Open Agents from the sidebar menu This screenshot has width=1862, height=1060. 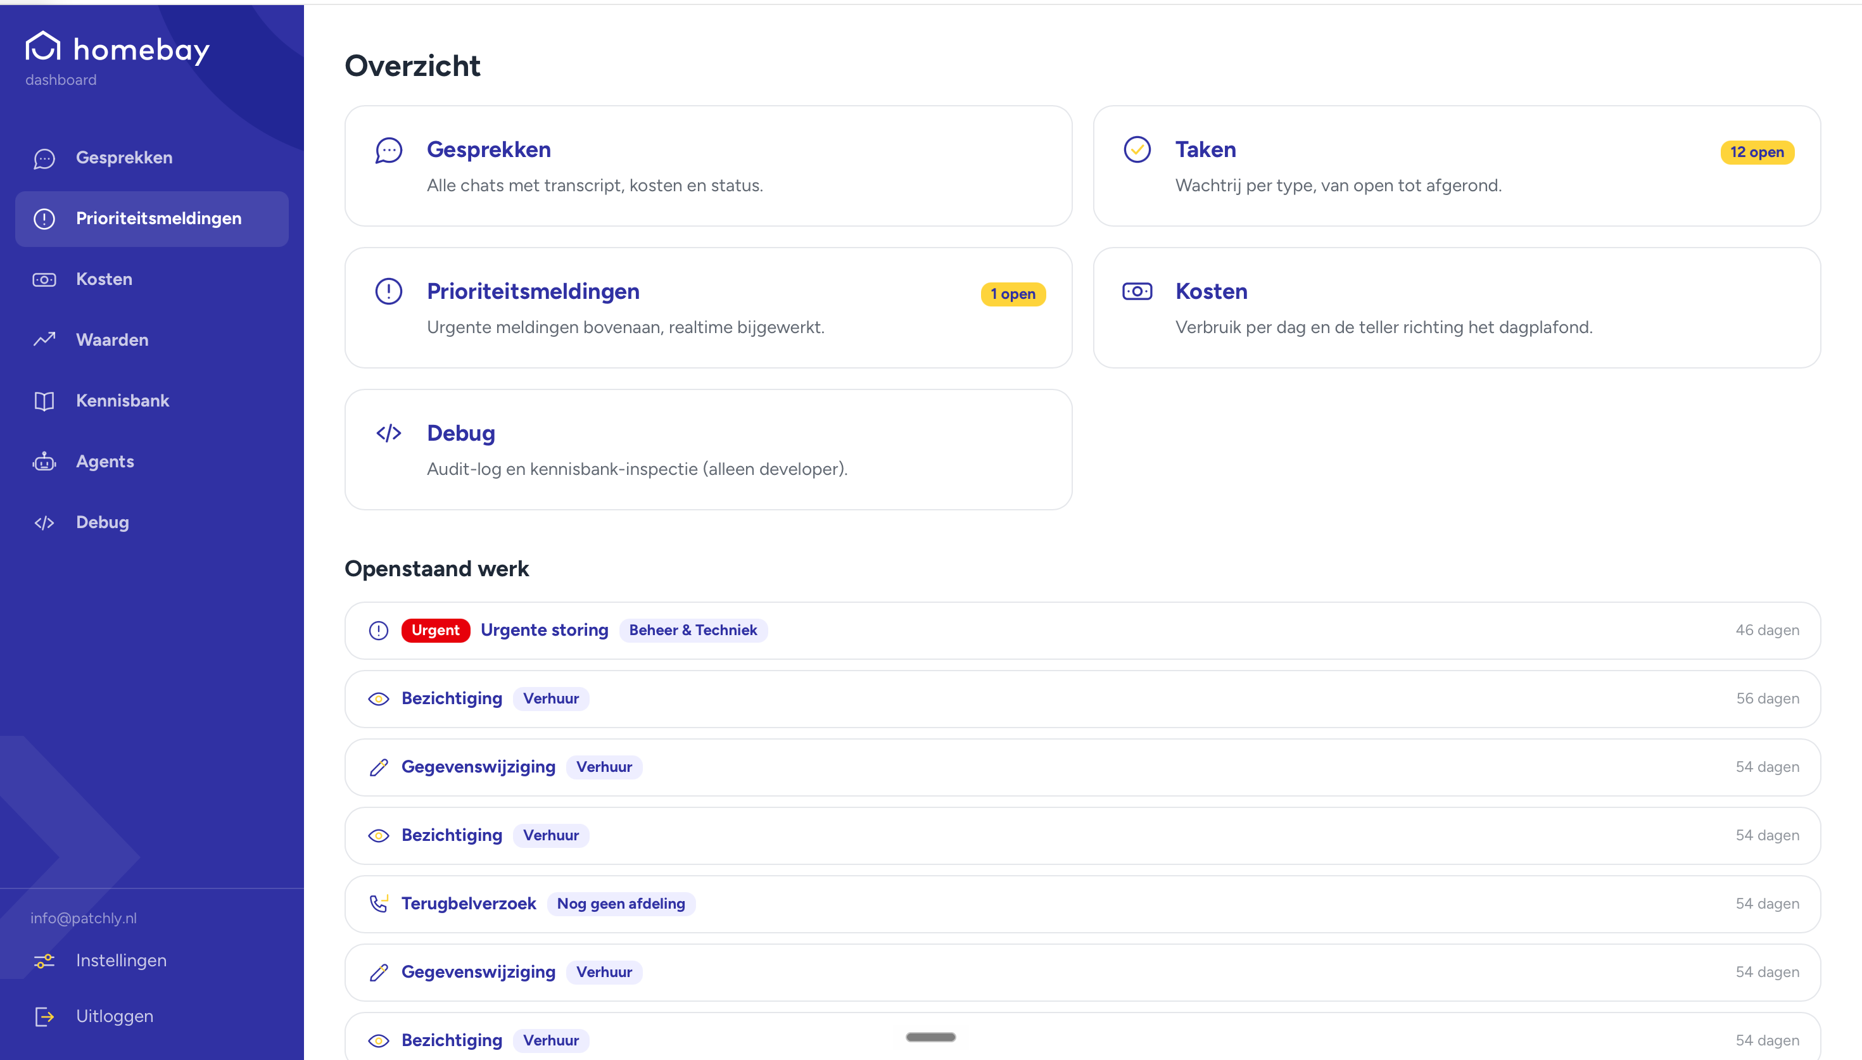click(x=152, y=462)
